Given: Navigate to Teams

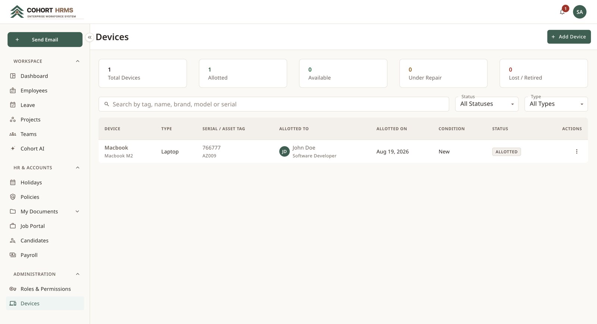Looking at the screenshot, I should 45,134.
